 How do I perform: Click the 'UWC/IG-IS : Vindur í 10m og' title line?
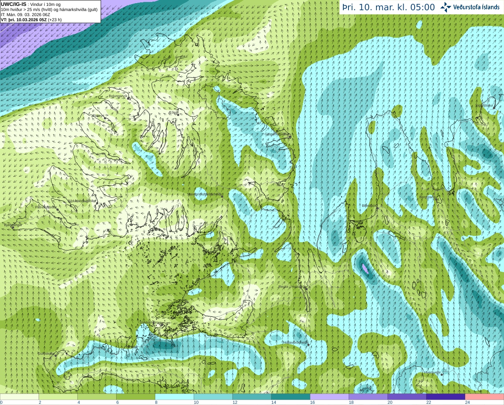(31, 4)
